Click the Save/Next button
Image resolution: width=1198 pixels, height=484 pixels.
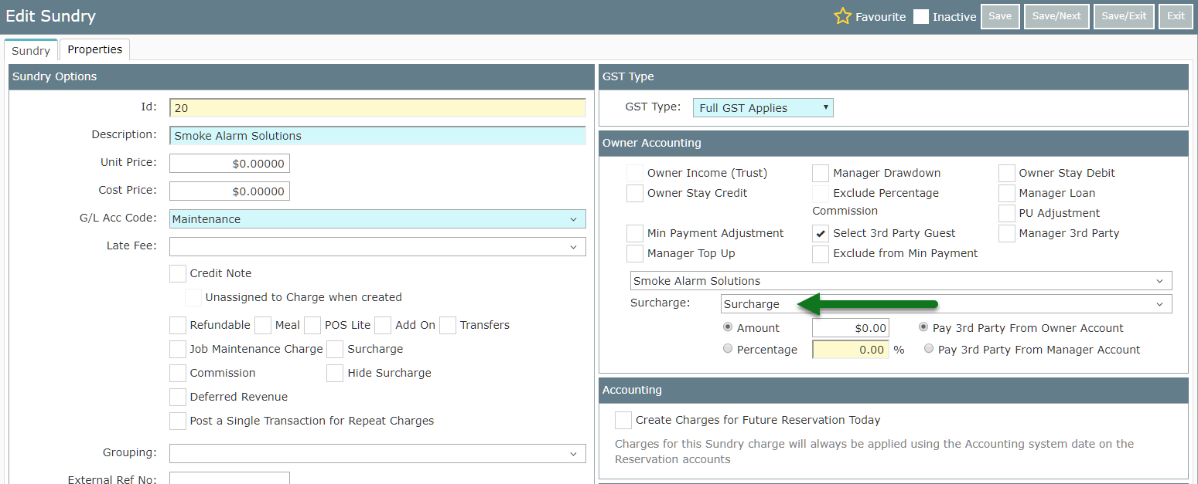click(1057, 16)
